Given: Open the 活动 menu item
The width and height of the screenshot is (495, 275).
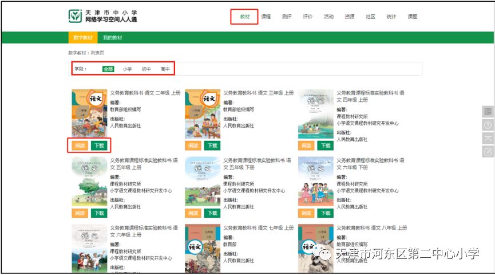Looking at the screenshot, I should pos(328,17).
